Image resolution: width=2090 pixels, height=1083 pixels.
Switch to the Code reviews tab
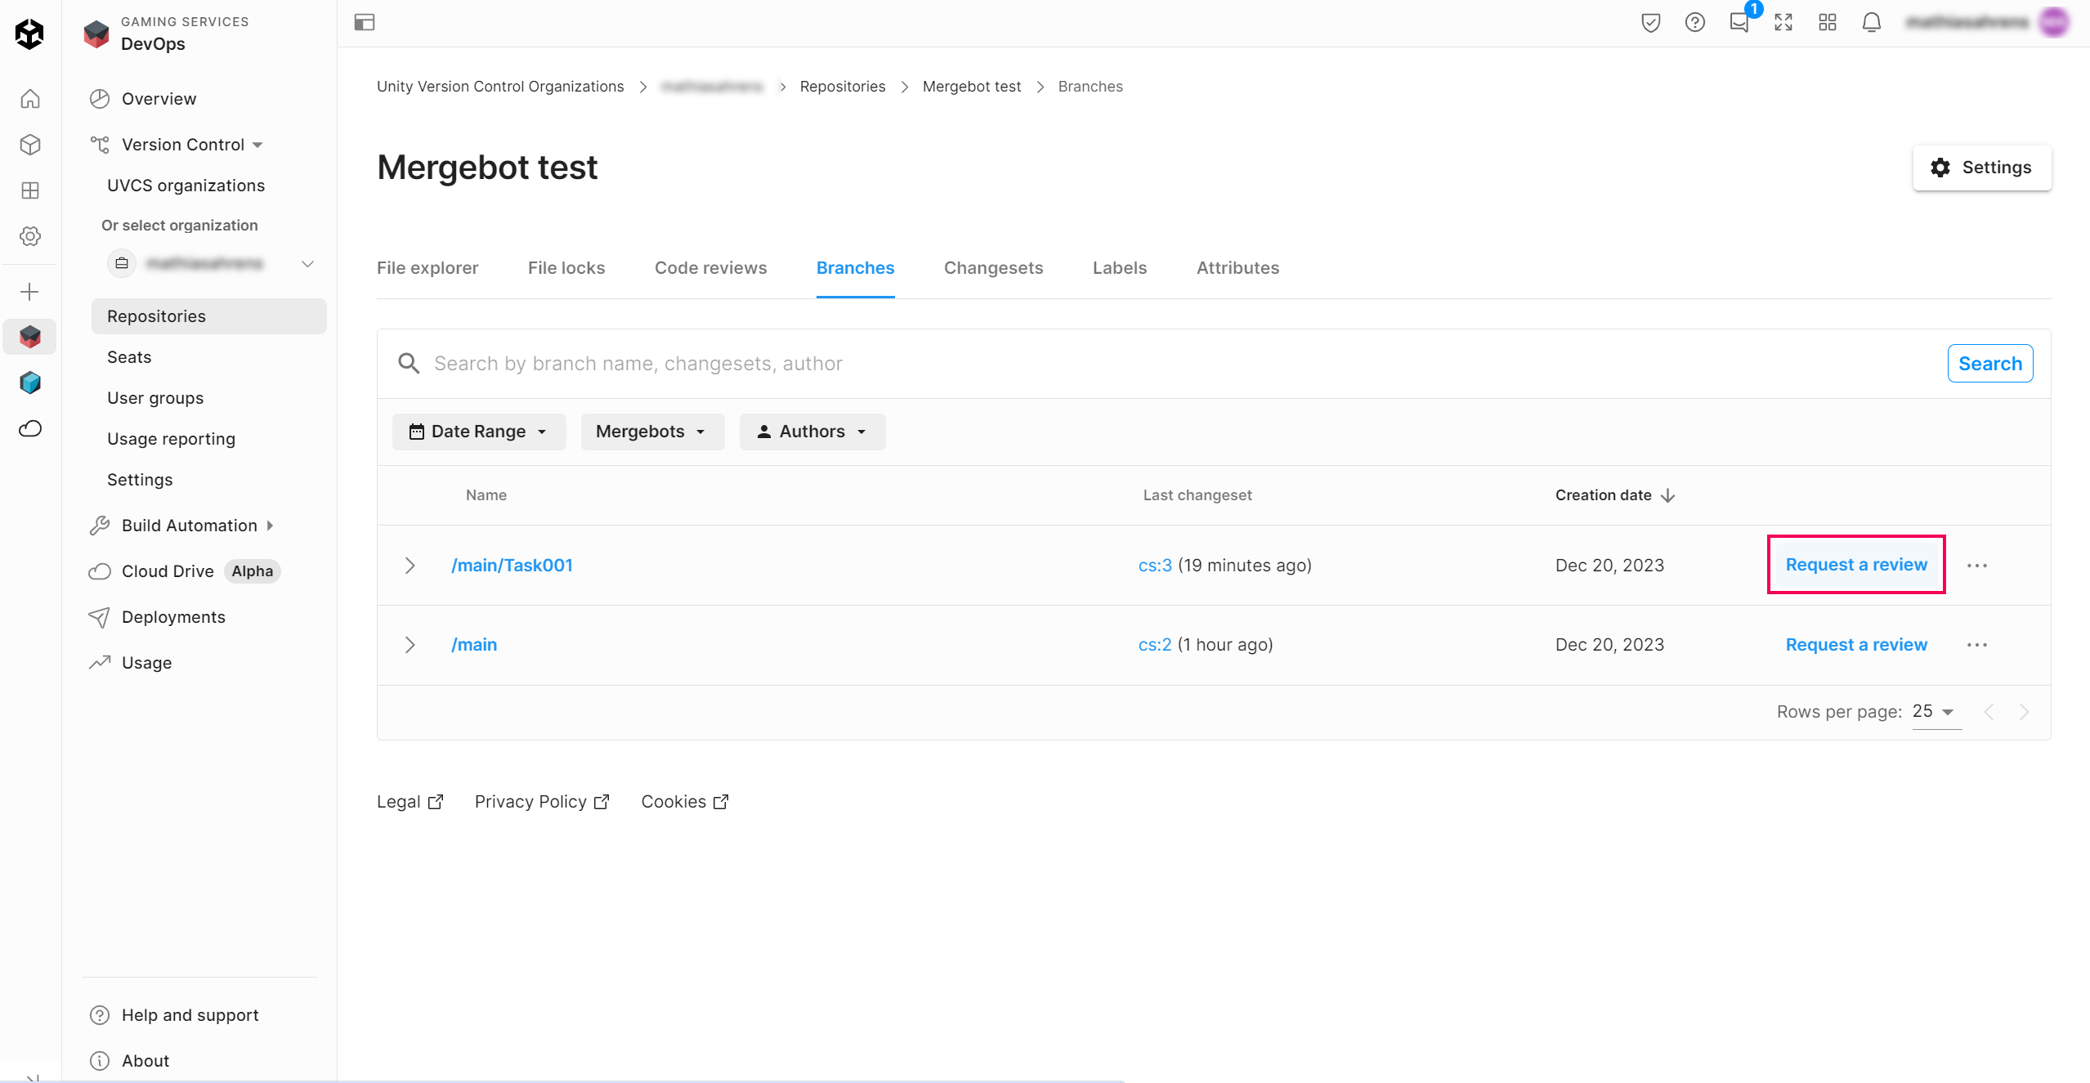[710, 268]
